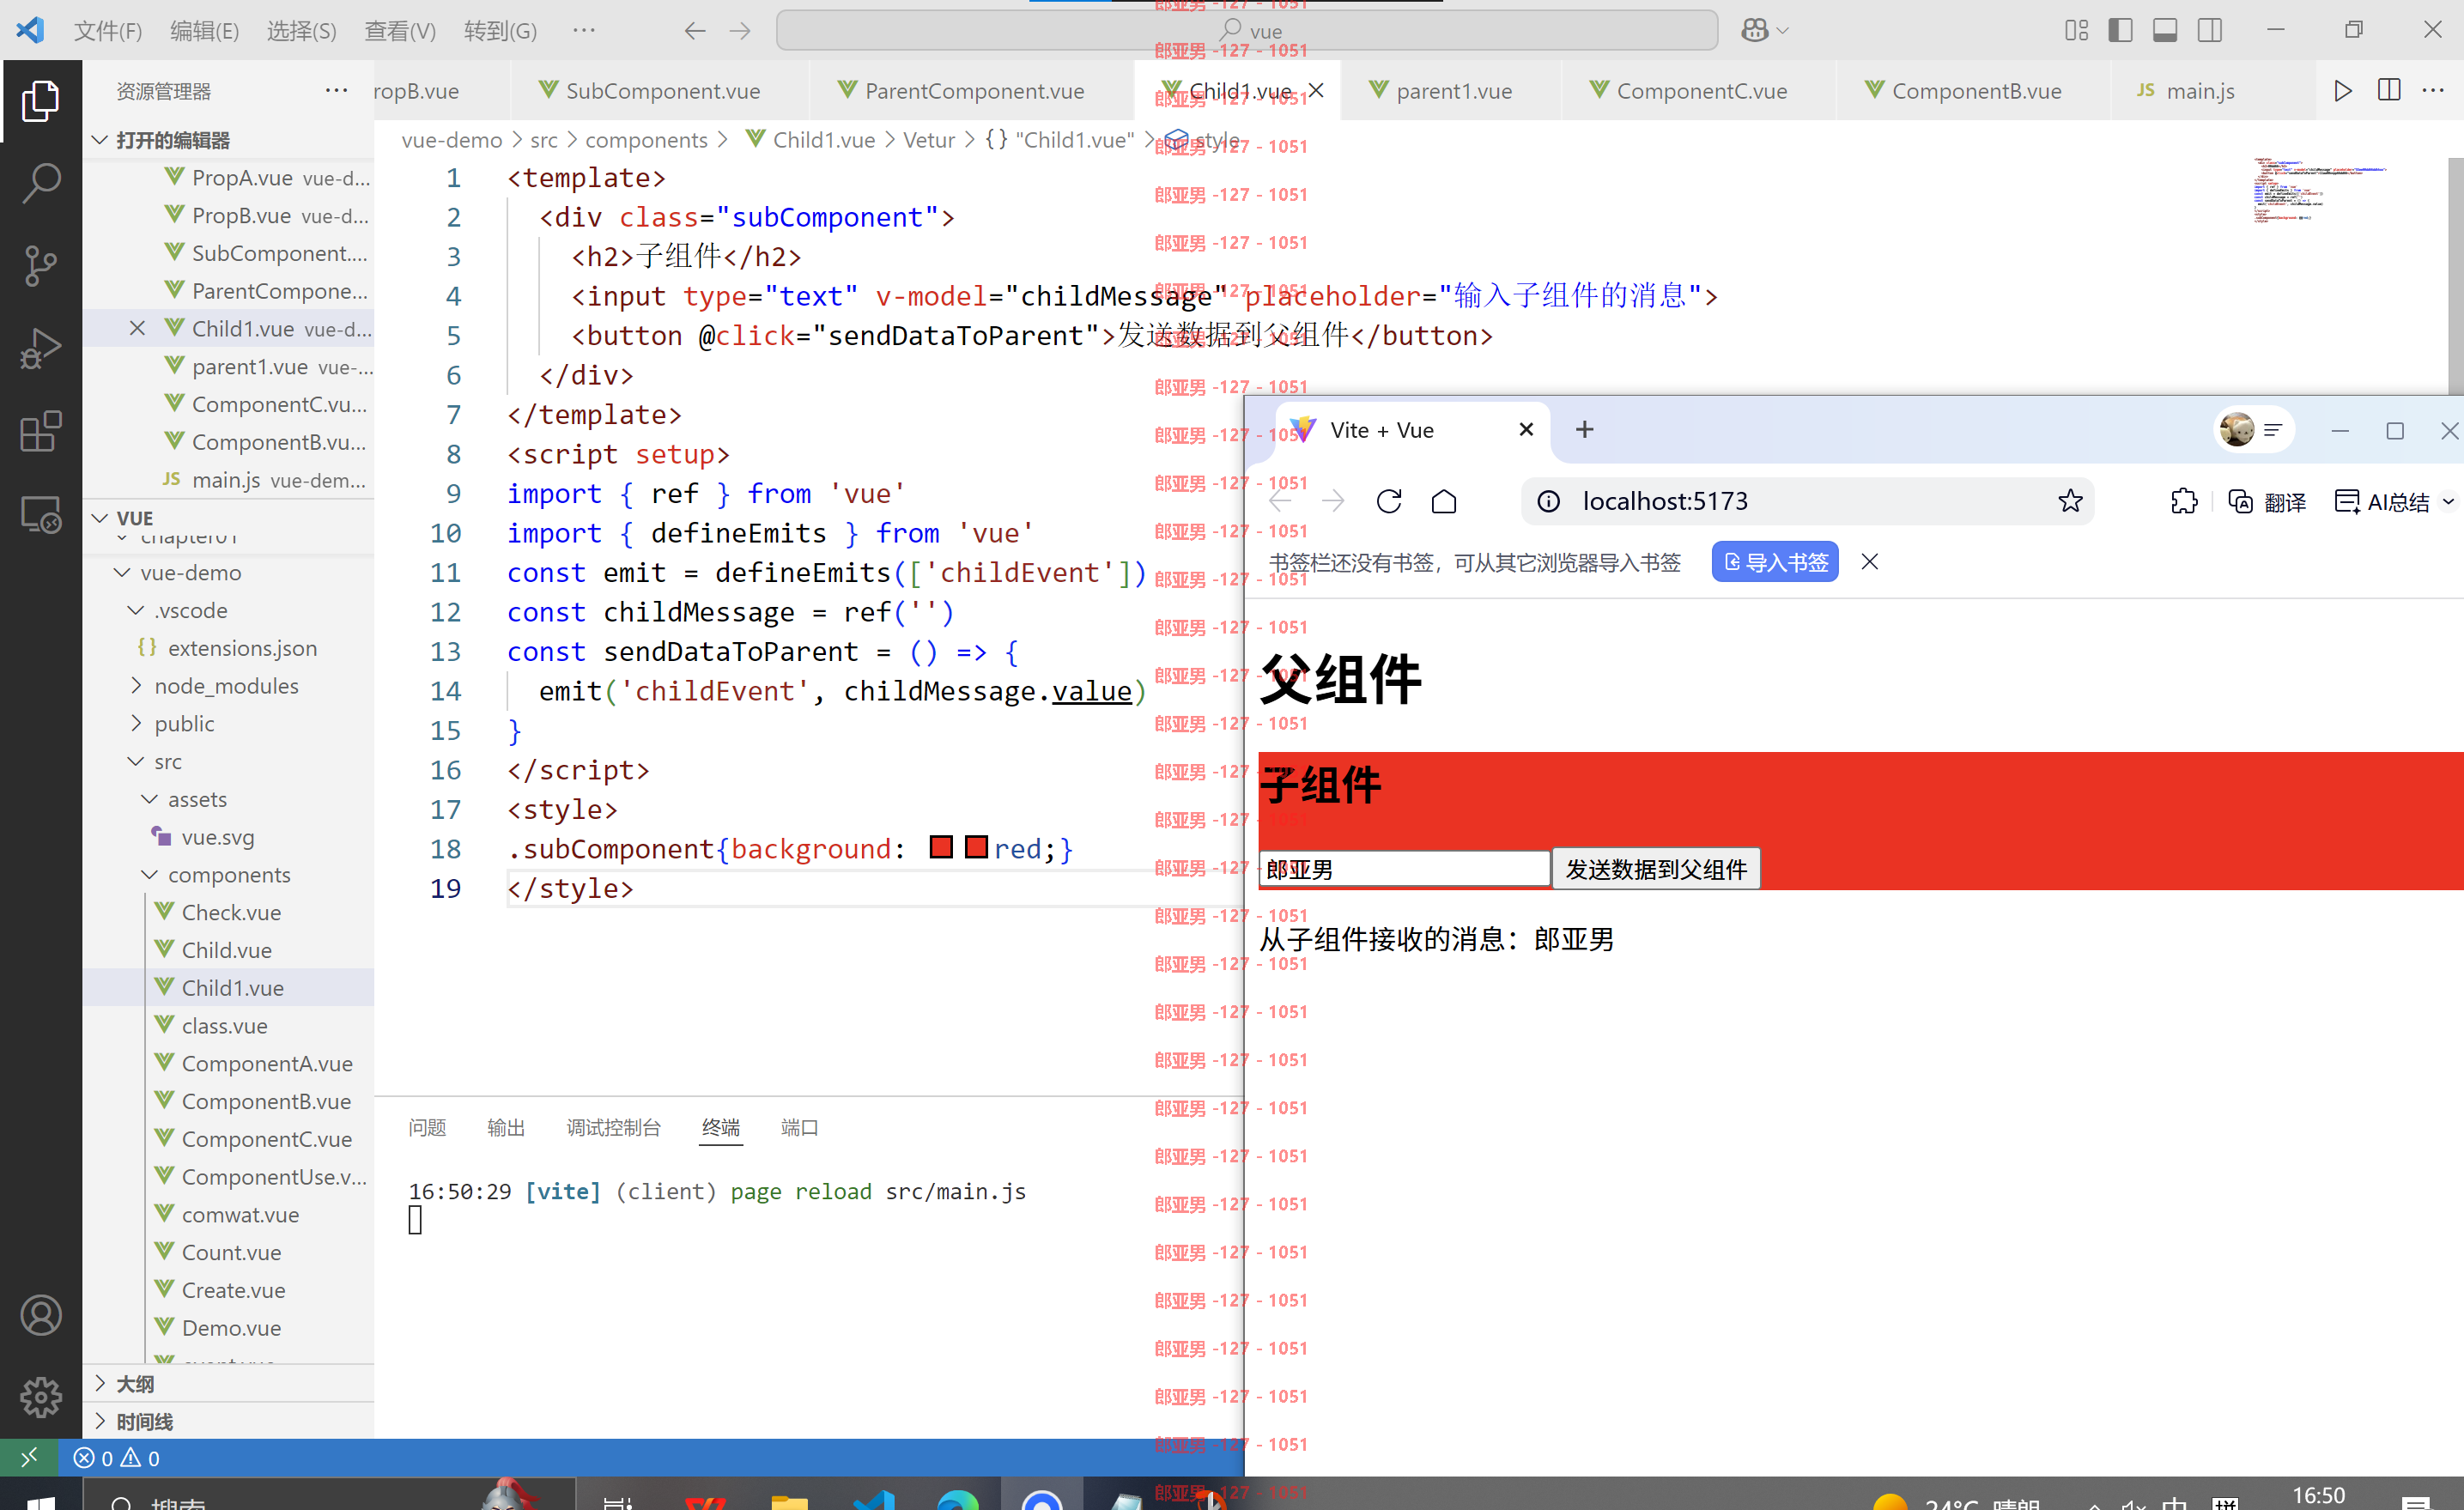Reload the browser page

point(1389,501)
